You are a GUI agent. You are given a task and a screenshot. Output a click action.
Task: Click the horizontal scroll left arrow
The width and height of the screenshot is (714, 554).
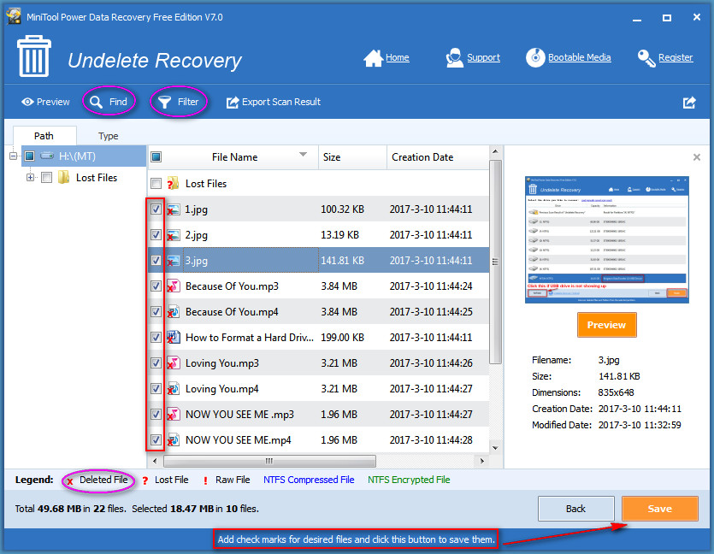[x=155, y=461]
